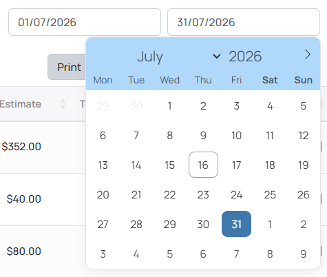Pick July 12 in the Sunday column
The height and width of the screenshot is (277, 327).
tap(303, 136)
